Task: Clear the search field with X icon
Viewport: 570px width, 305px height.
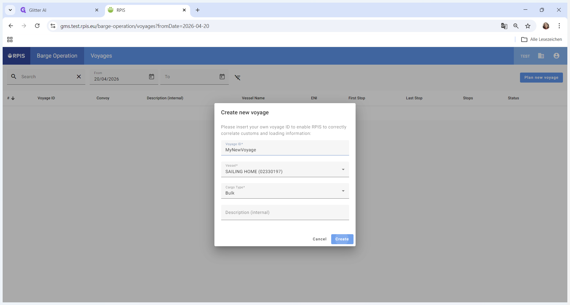Action: pyautogui.click(x=79, y=77)
